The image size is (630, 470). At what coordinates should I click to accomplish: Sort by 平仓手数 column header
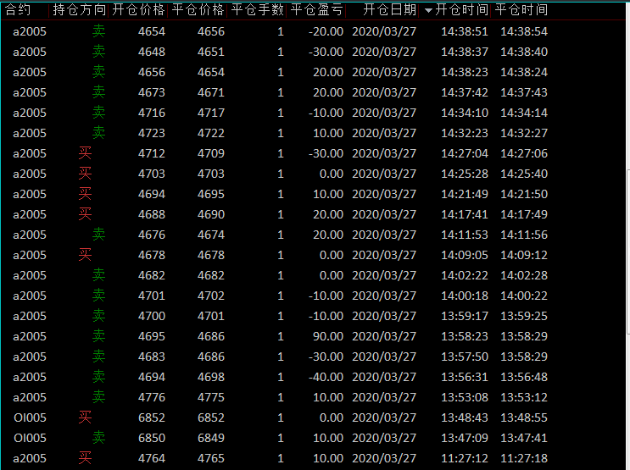click(x=258, y=10)
